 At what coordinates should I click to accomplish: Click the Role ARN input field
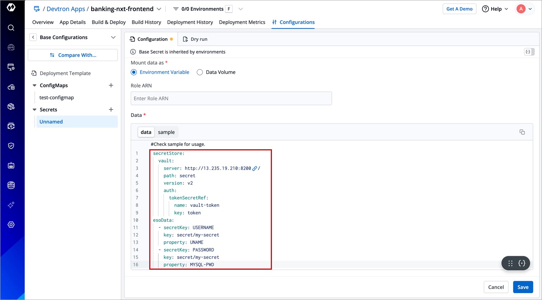click(x=231, y=98)
